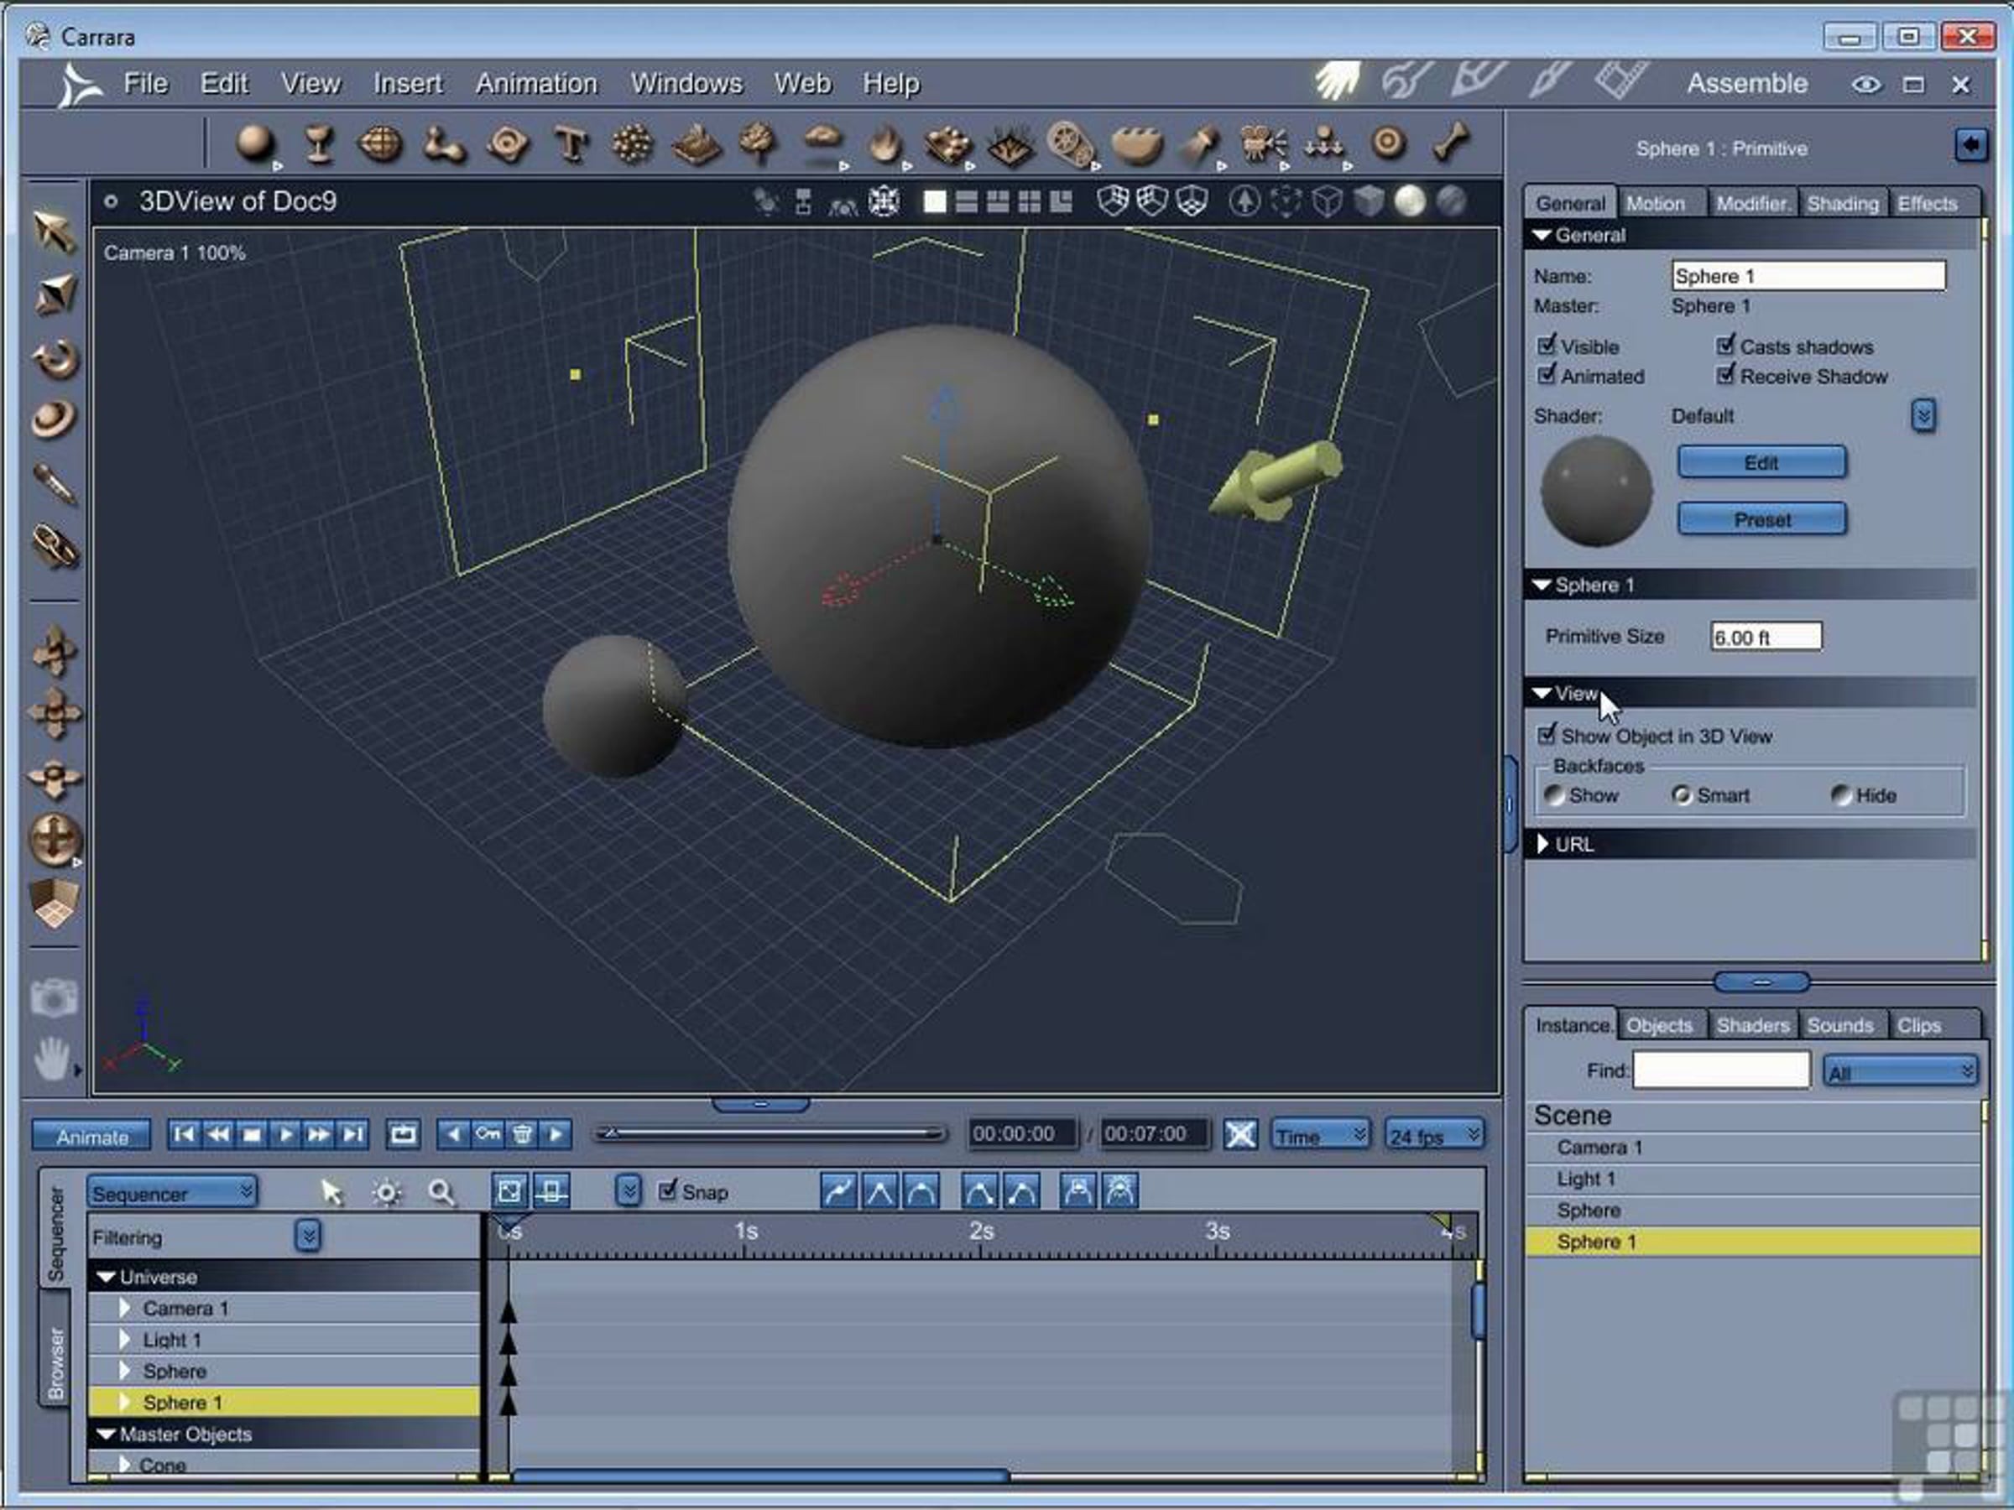Select the Show backfaces radio button
2014x1510 pixels.
(x=1554, y=795)
